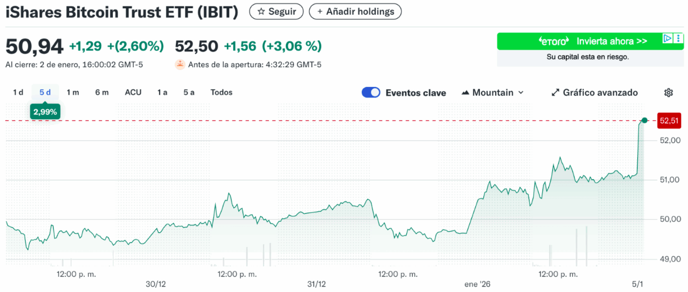Click the 2,99% change badge
The height and width of the screenshot is (292, 688).
[45, 112]
